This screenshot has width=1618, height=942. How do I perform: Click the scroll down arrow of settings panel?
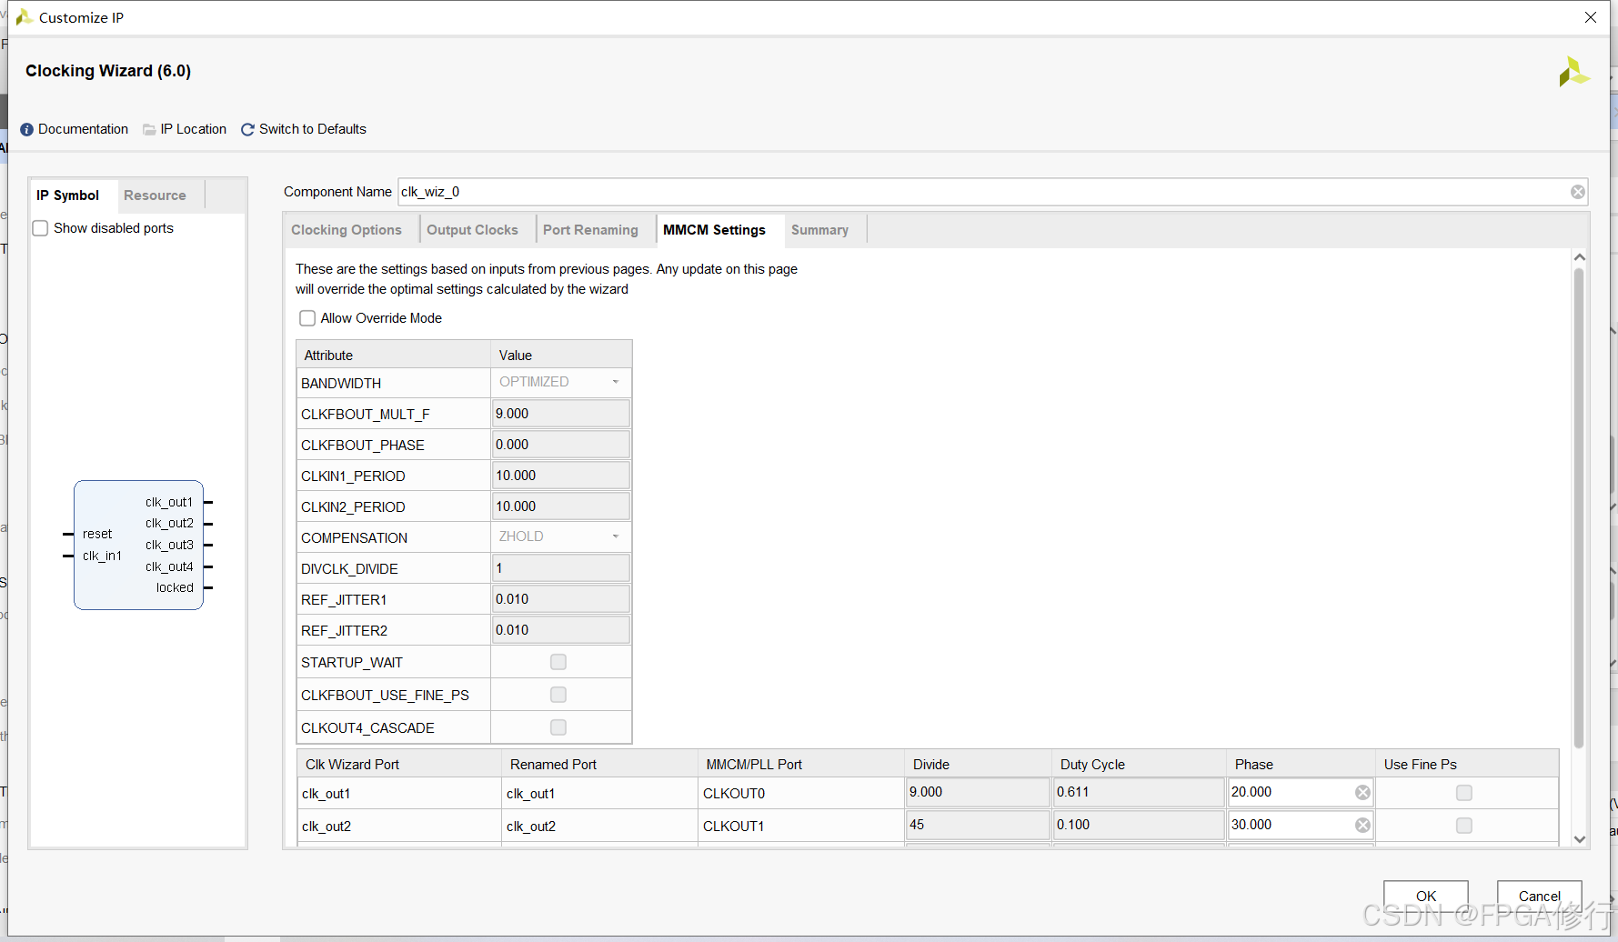coord(1580,839)
